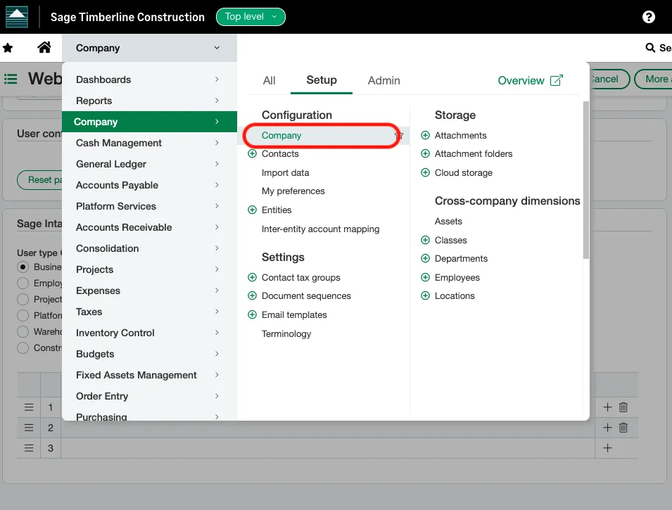Image resolution: width=672 pixels, height=510 pixels.
Task: Click the Sage logo icon
Action: click(17, 17)
